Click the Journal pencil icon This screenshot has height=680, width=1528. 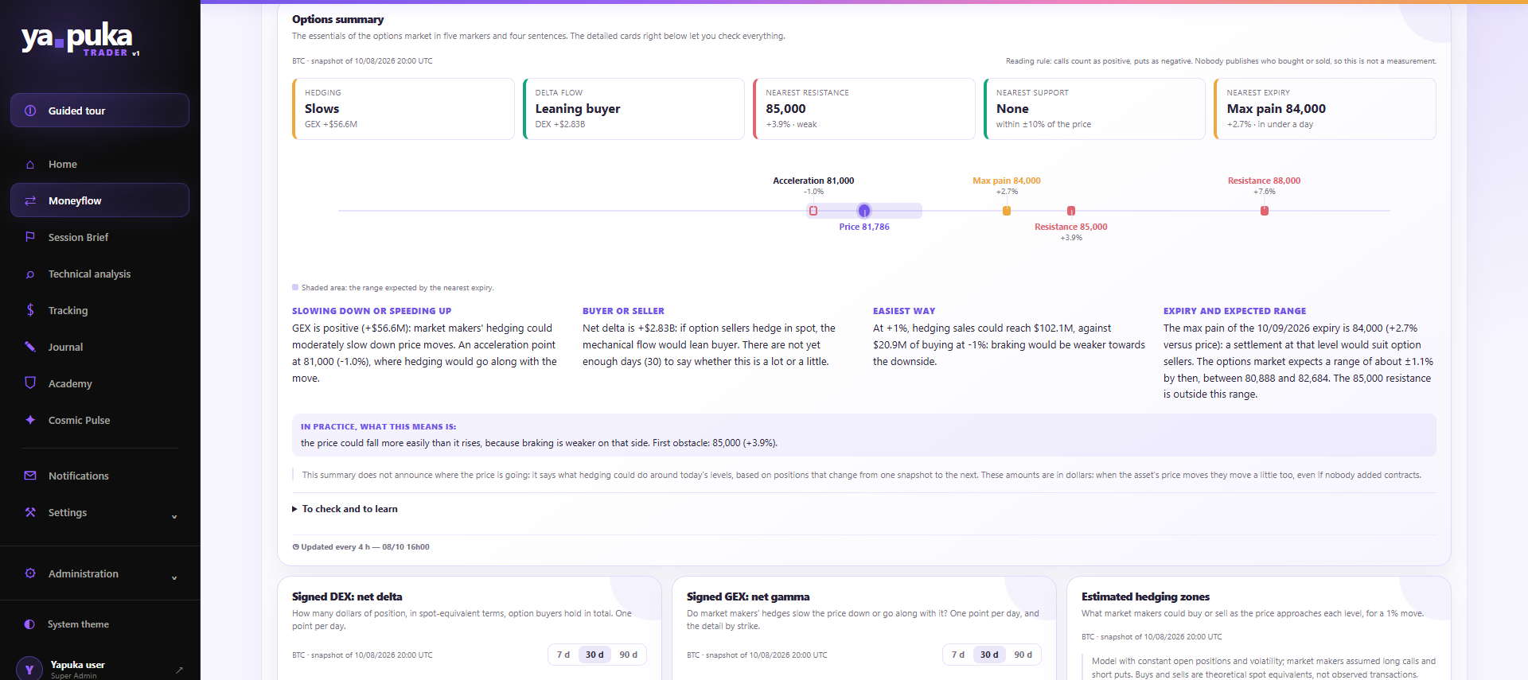click(30, 347)
